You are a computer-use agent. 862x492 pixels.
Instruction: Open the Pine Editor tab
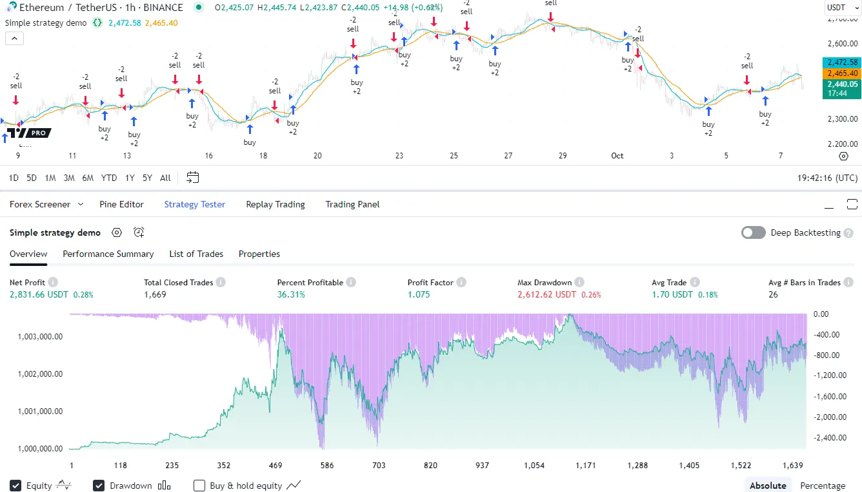121,204
